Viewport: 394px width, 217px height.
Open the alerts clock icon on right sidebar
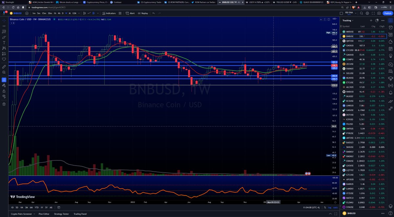click(x=390, y=27)
